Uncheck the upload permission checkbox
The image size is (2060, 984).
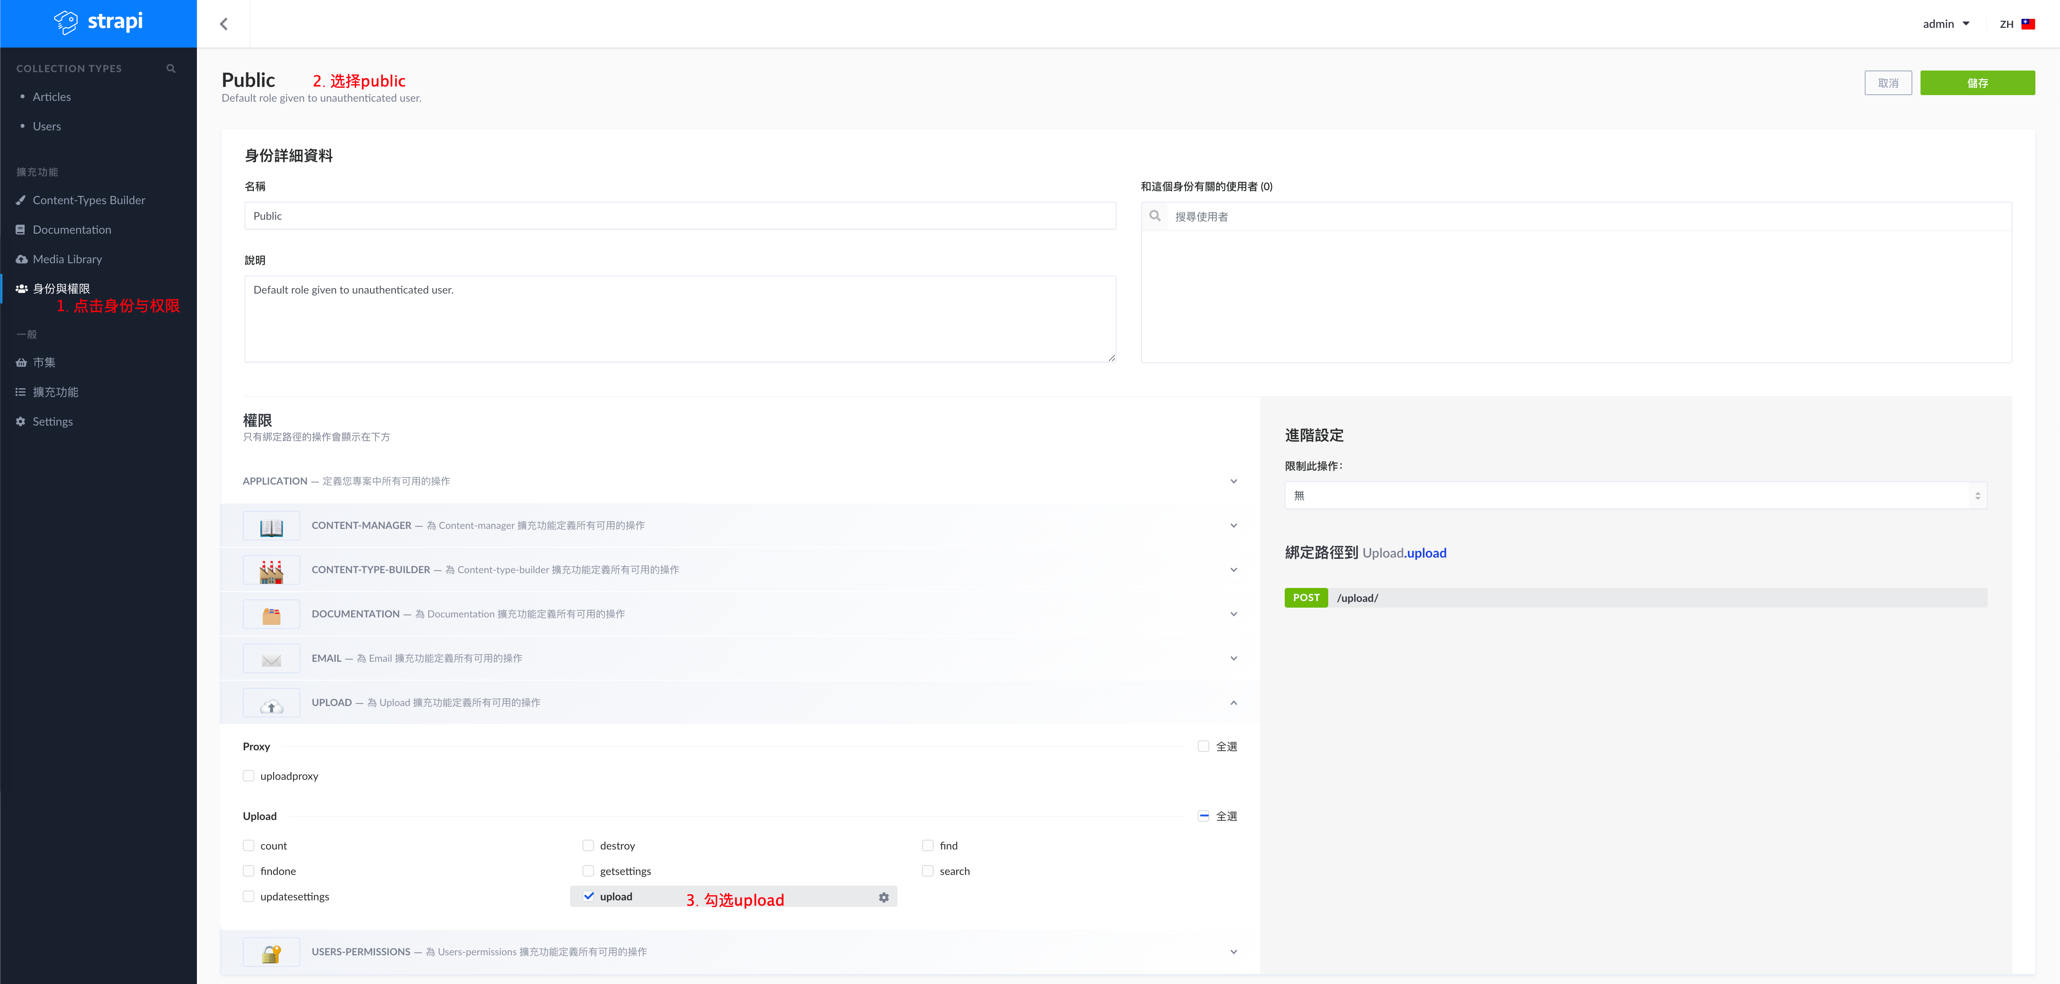coord(589,896)
